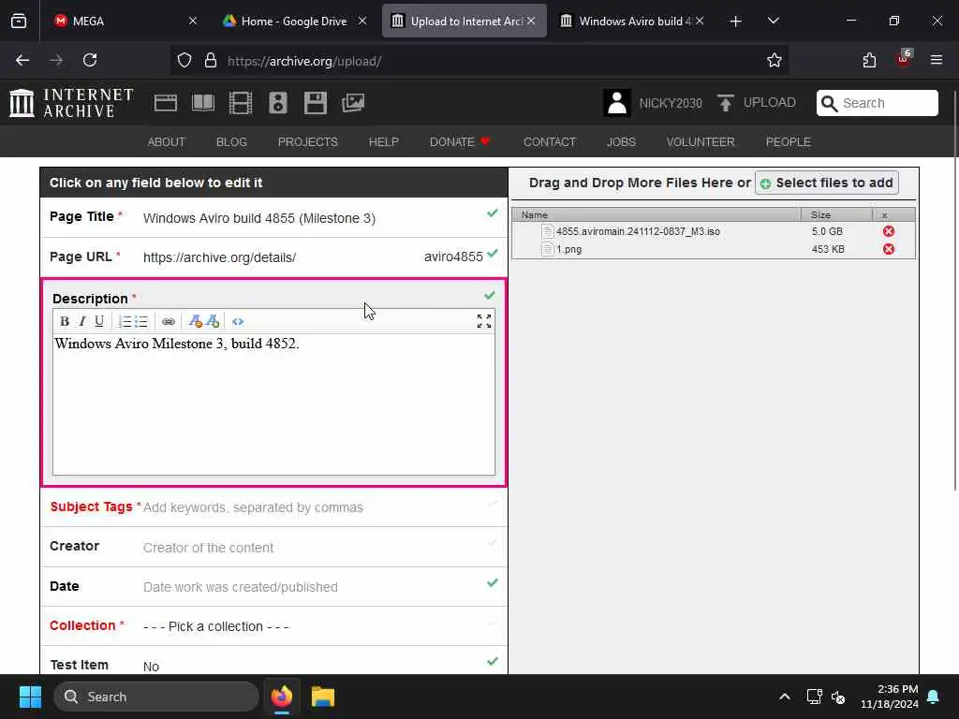Show the tracking protection shield info
Screen dimensions: 959x719
tap(184, 61)
